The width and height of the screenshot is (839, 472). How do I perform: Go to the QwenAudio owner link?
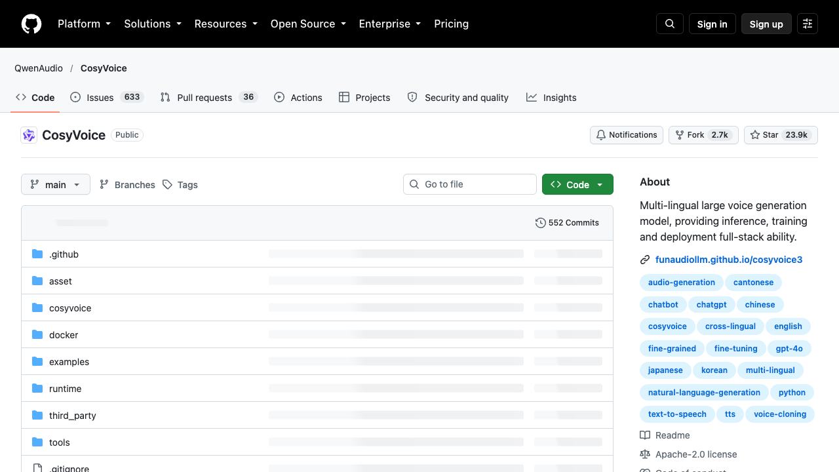click(x=39, y=68)
